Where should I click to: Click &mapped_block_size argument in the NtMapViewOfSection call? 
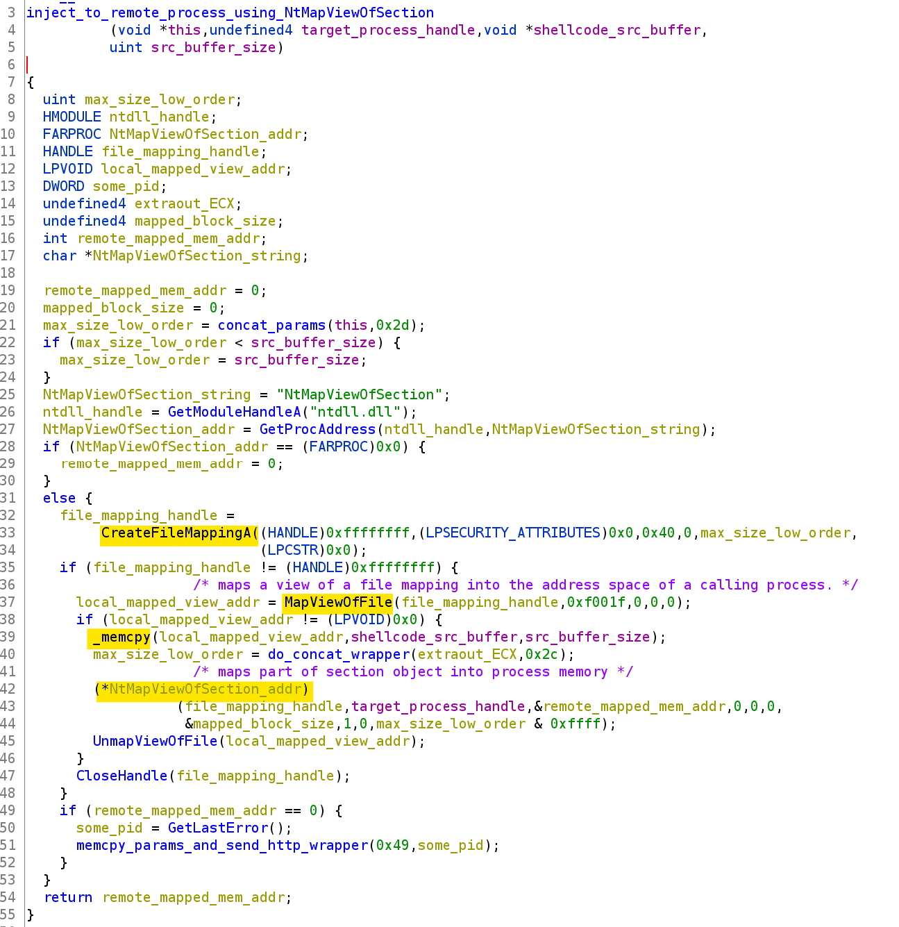pos(259,724)
